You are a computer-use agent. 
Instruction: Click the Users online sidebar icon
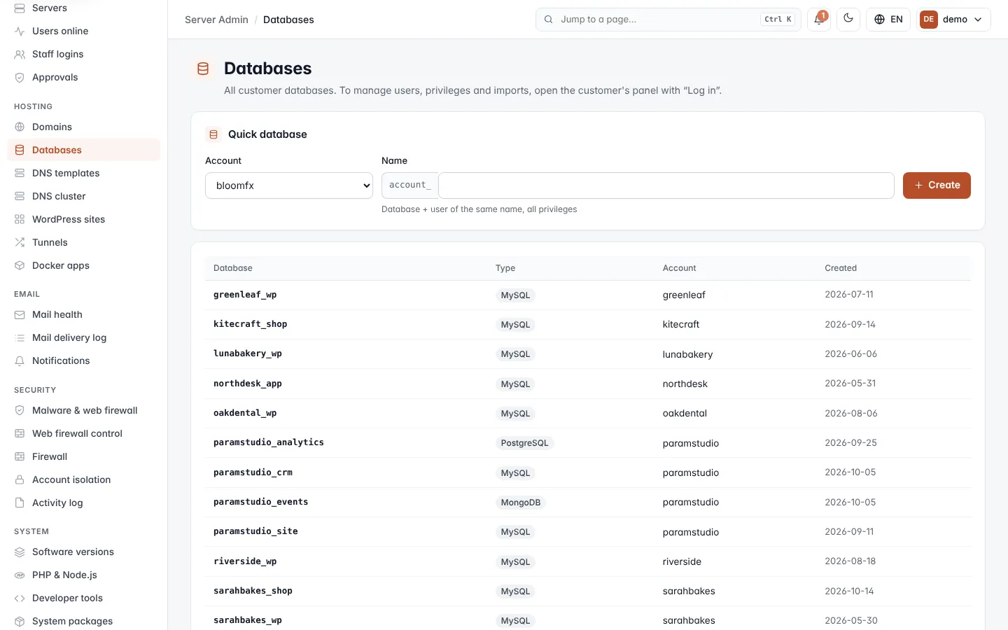pyautogui.click(x=20, y=31)
